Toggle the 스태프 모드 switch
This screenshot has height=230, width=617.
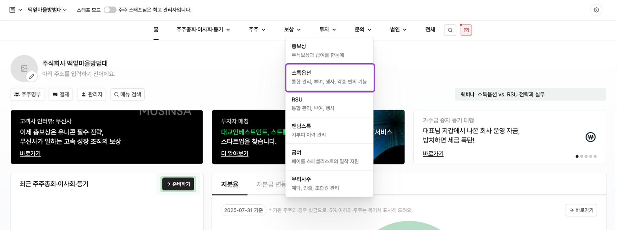pyautogui.click(x=110, y=10)
